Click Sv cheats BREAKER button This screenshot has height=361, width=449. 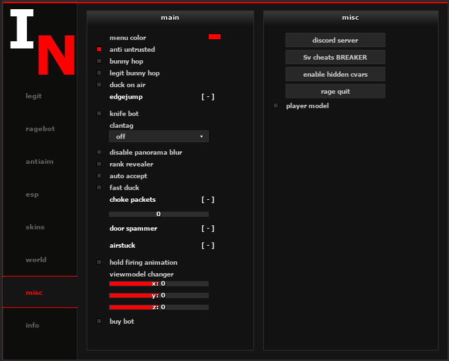coord(335,57)
